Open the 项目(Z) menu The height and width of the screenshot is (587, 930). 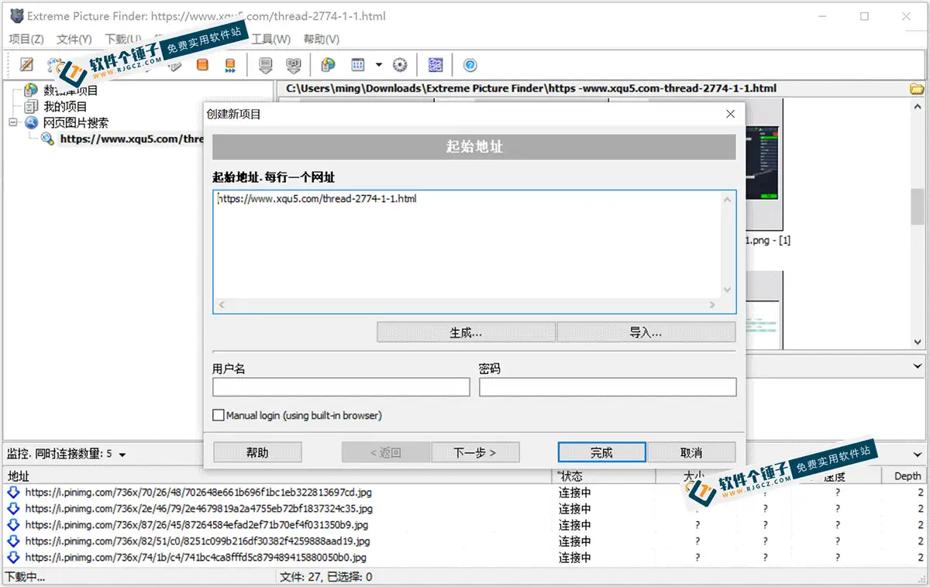(26, 39)
